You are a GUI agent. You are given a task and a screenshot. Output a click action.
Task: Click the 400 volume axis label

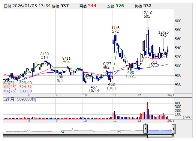pos(178,103)
